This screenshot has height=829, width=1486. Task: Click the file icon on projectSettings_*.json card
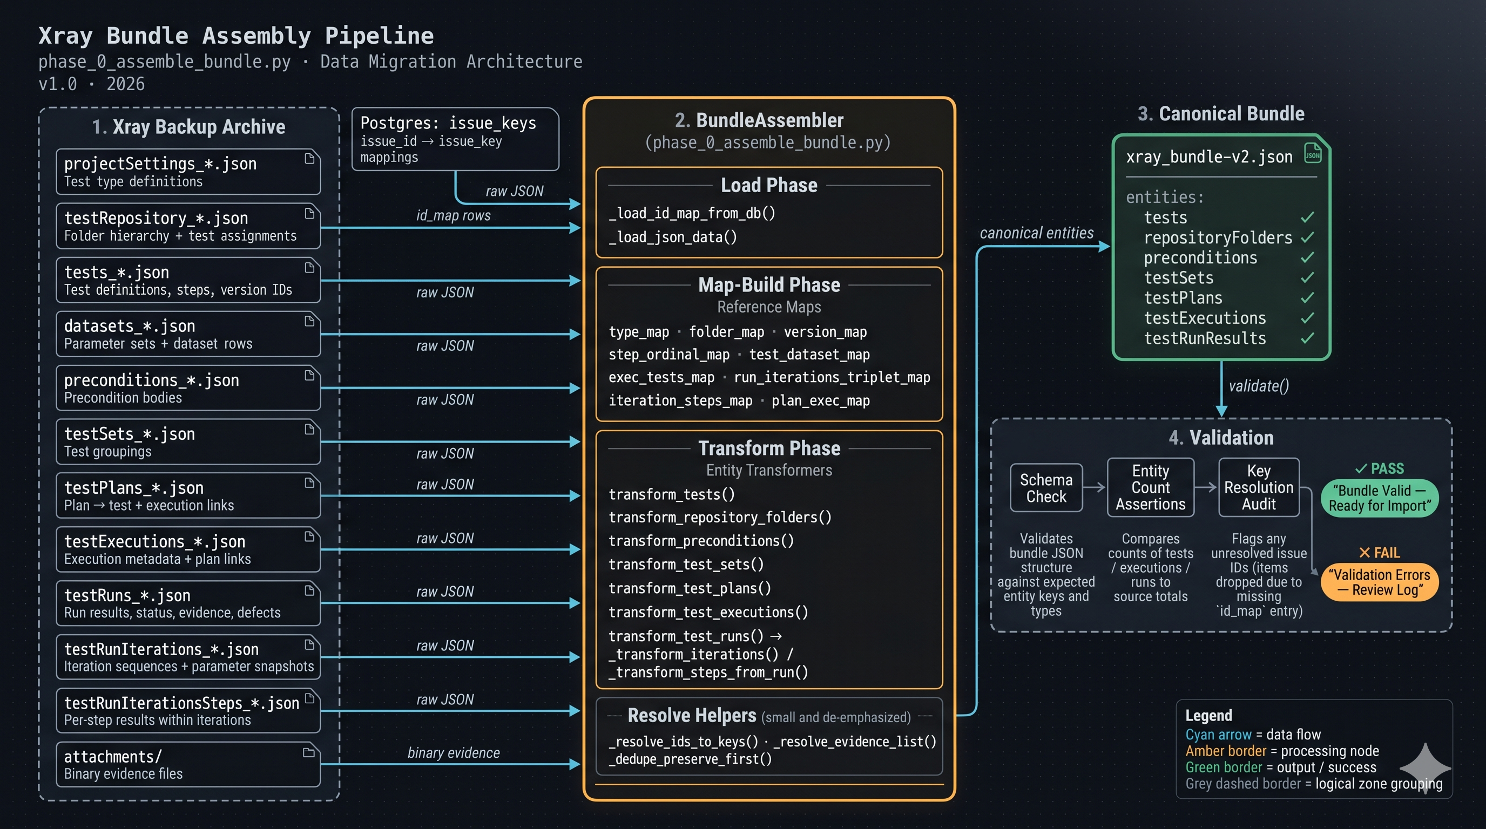309,159
